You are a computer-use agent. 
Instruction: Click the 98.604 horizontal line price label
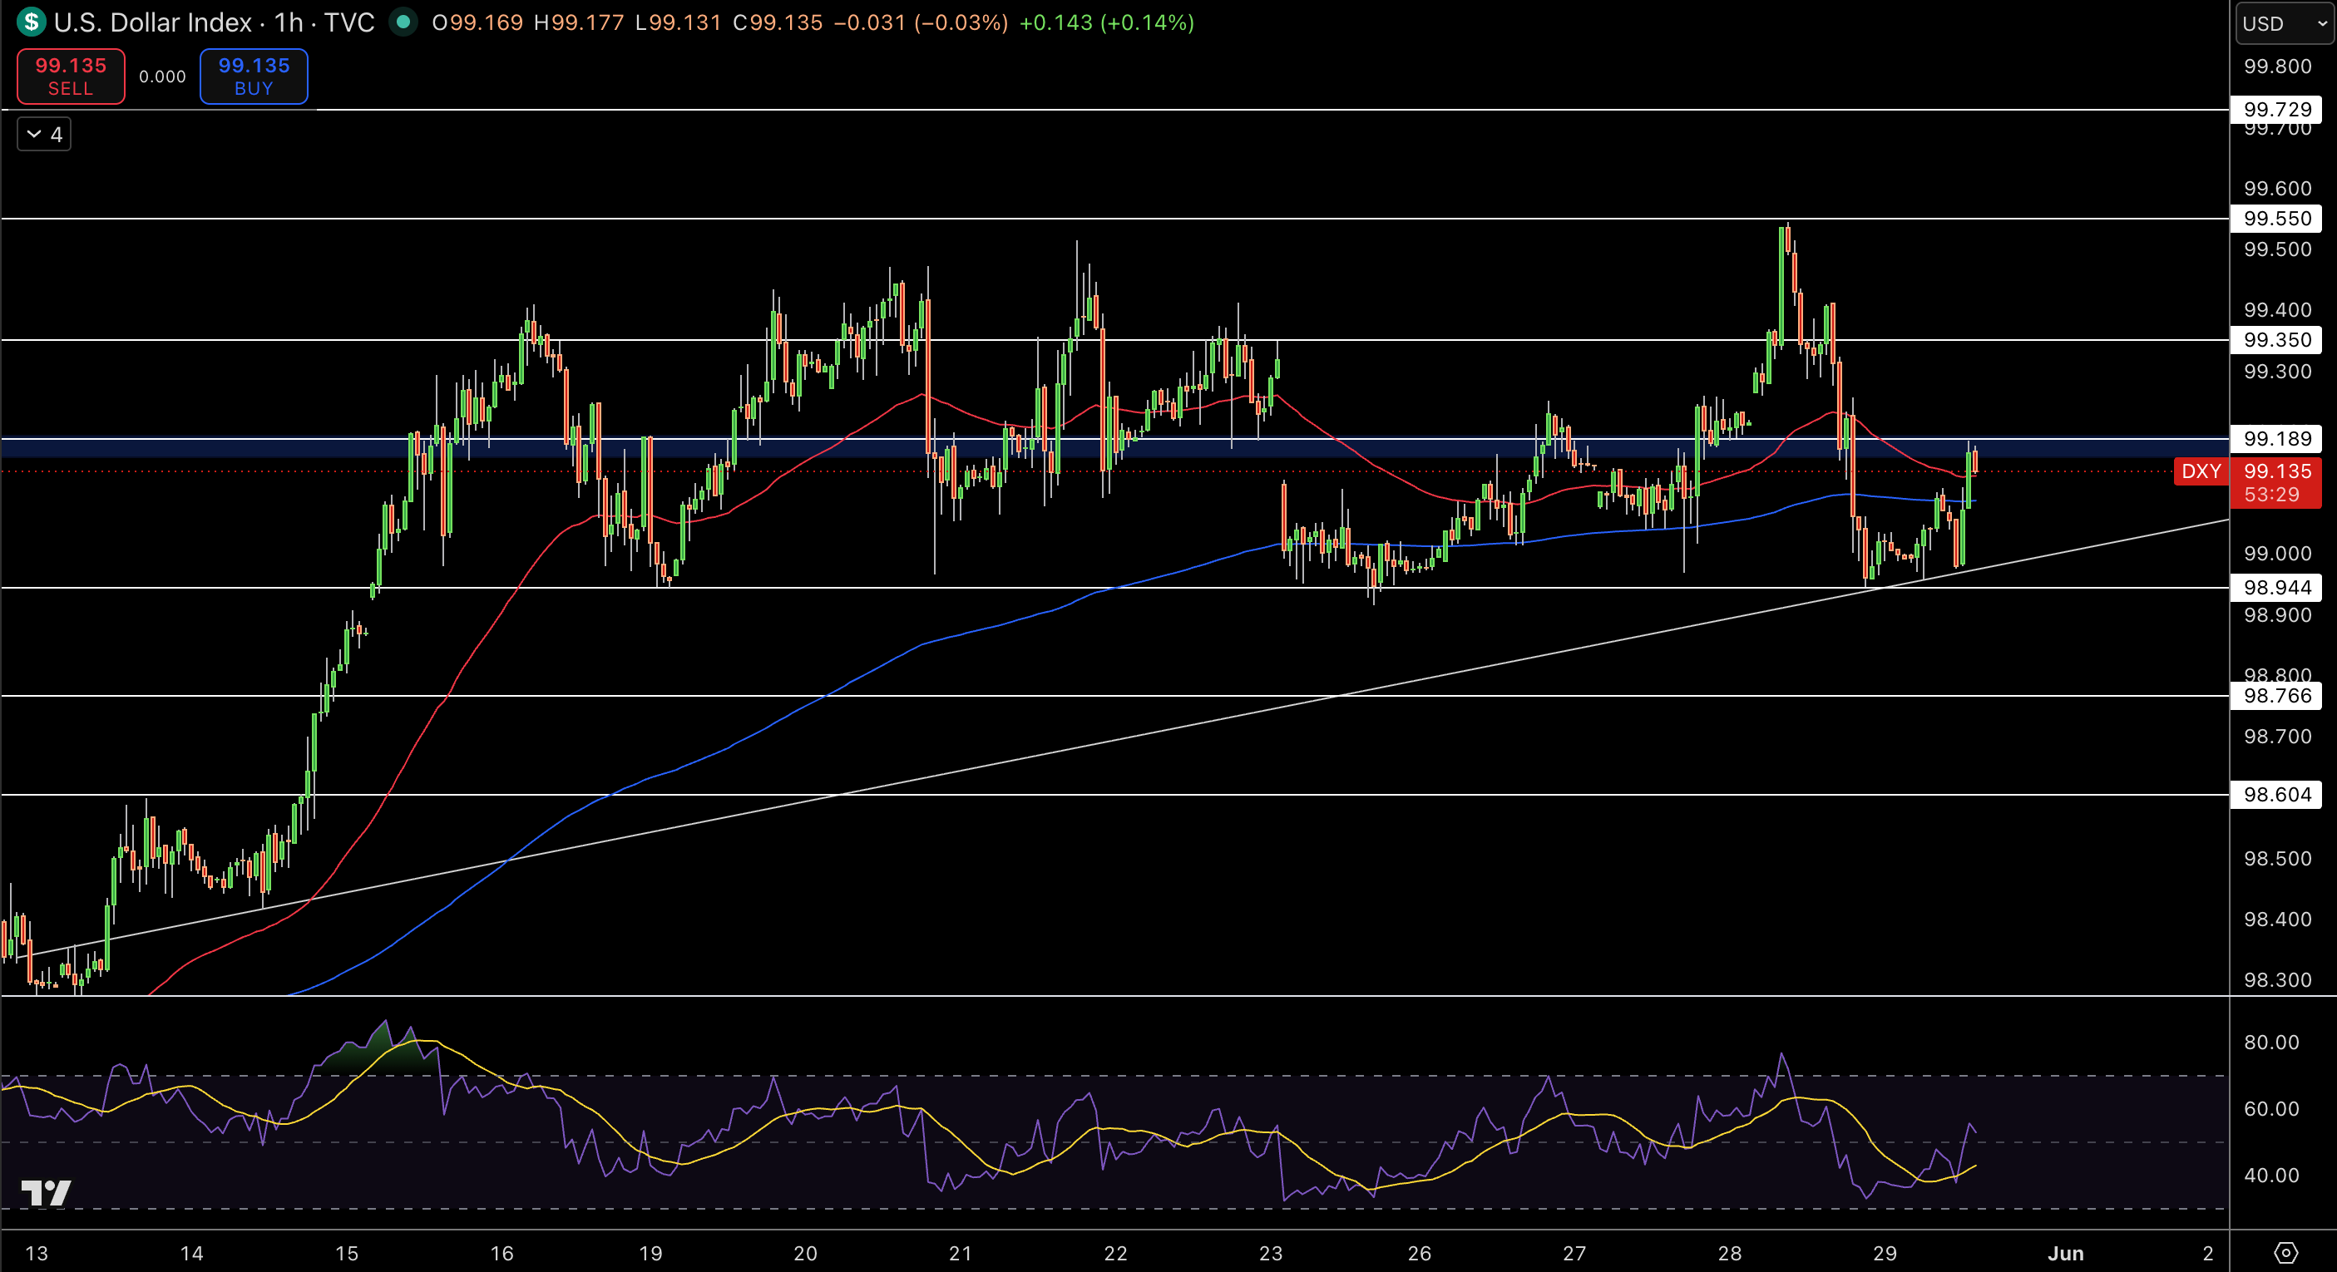coord(2277,794)
